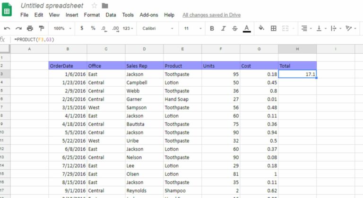This screenshot has height=198, width=363.
Task: Open the Format menu
Action: coord(92,15)
